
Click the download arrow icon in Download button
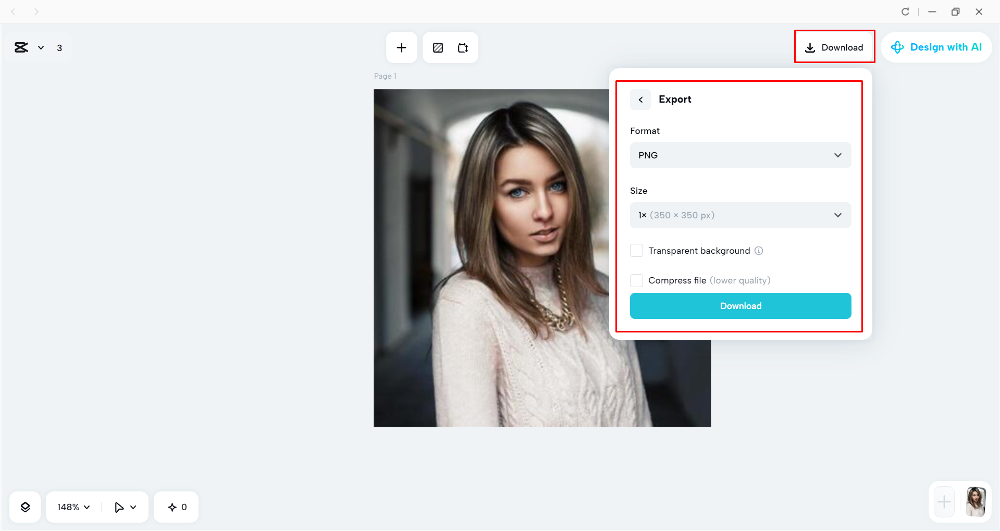tap(810, 47)
